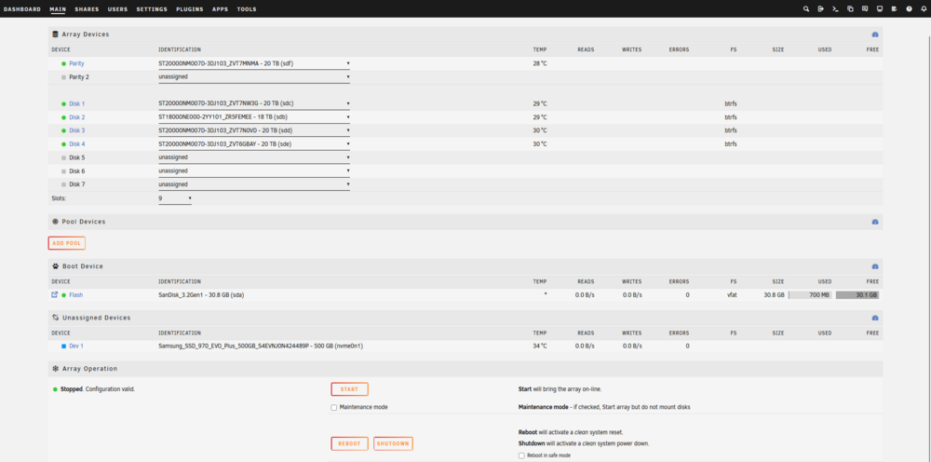The height and width of the screenshot is (462, 931).
Task: Open the system info monitor icon
Action: pos(880,9)
